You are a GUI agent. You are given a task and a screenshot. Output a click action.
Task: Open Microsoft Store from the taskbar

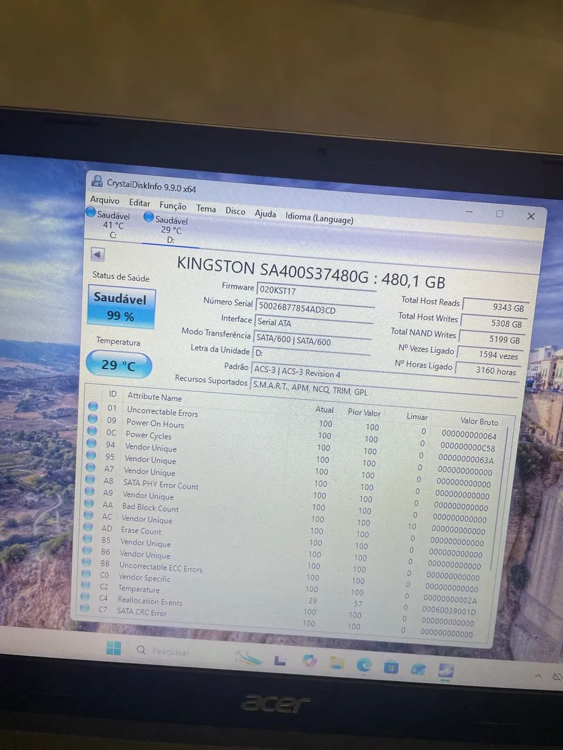[391, 666]
